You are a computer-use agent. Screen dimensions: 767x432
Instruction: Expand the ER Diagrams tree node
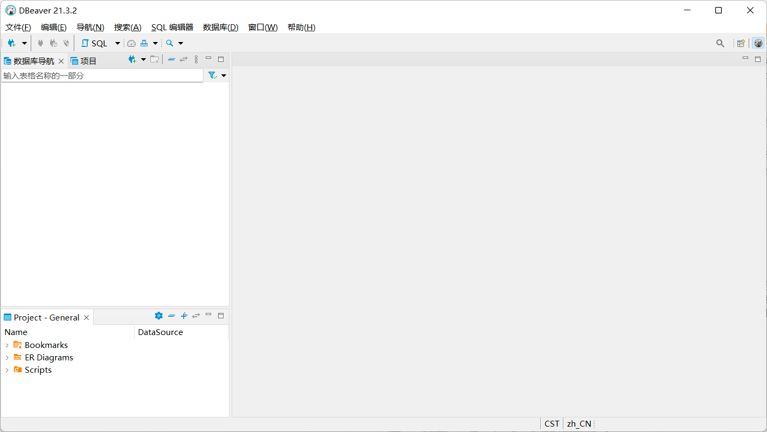click(x=7, y=358)
